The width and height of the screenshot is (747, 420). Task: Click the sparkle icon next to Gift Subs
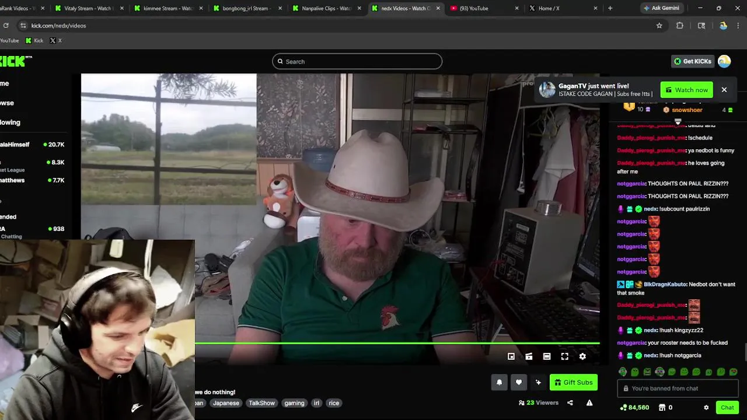click(x=538, y=382)
